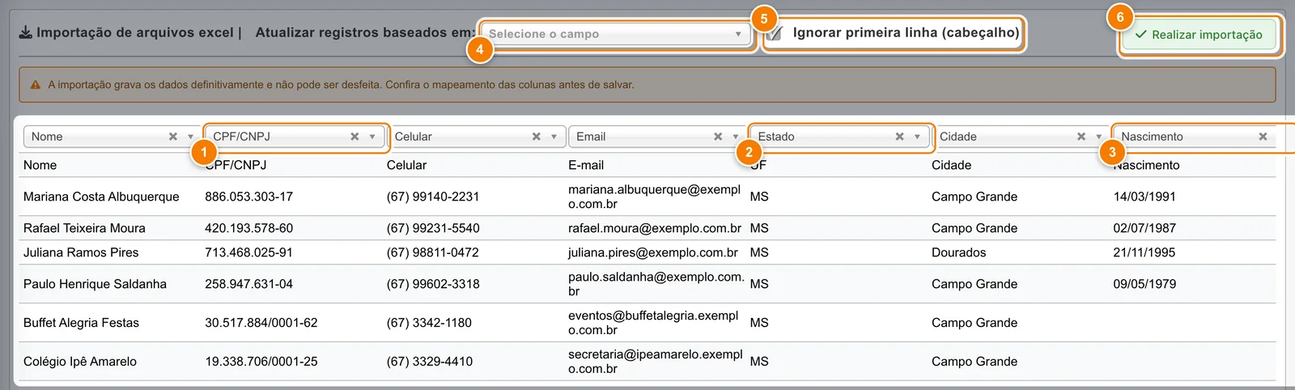Click phone cell '(67) 3342-1180'
Image resolution: width=1295 pixels, height=390 pixels.
(429, 323)
